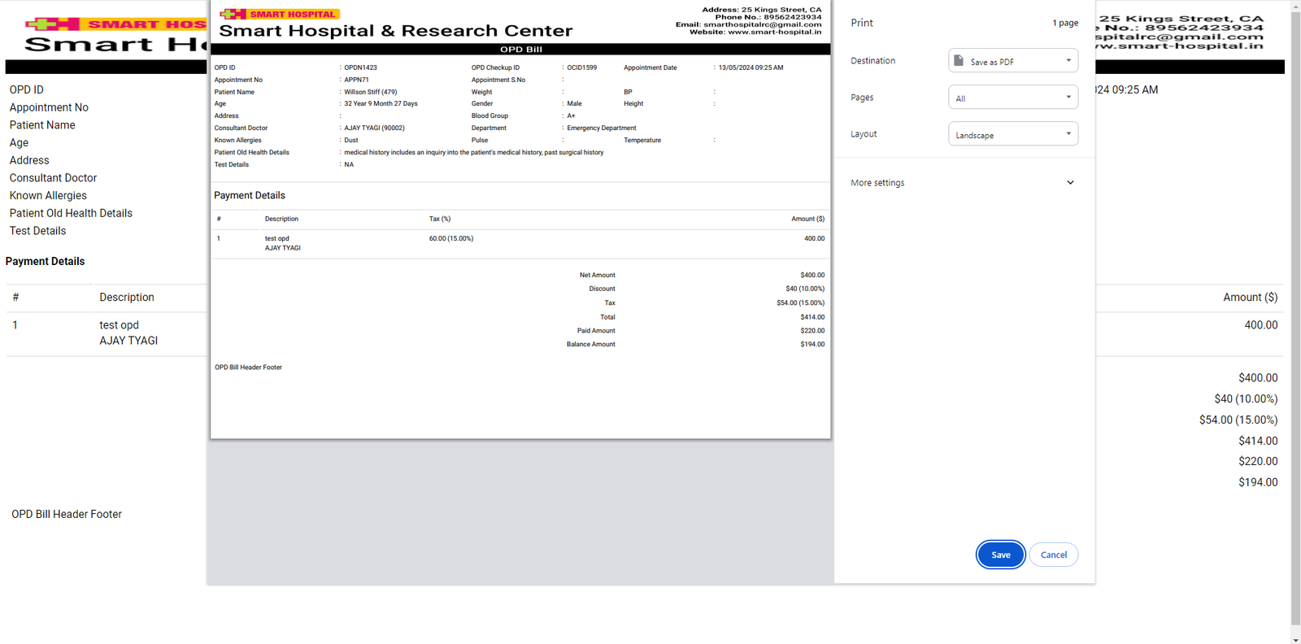Click the Save button
Viewport: 1301px width, 644px height.
point(1000,555)
